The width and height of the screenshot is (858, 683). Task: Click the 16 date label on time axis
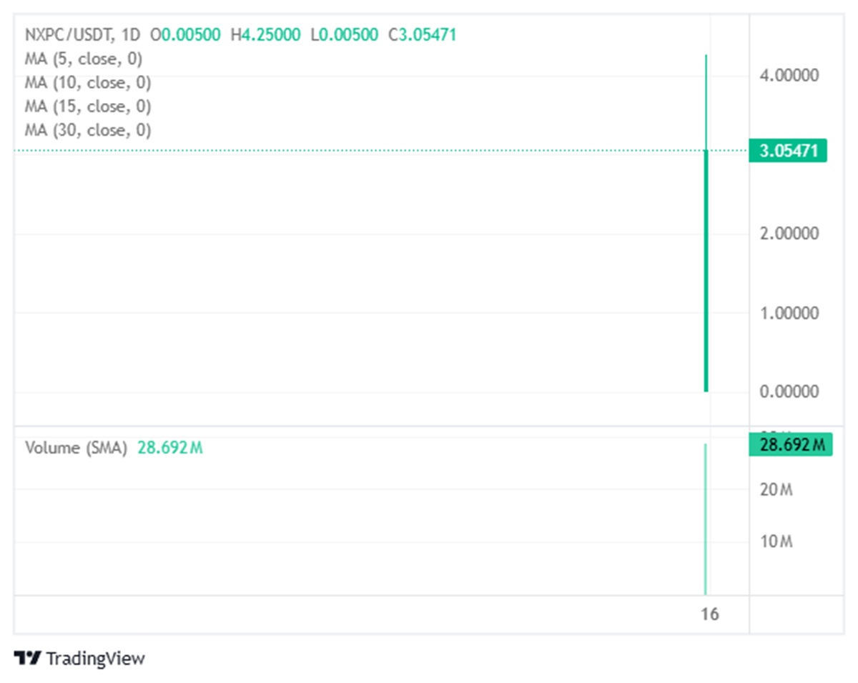pyautogui.click(x=710, y=614)
